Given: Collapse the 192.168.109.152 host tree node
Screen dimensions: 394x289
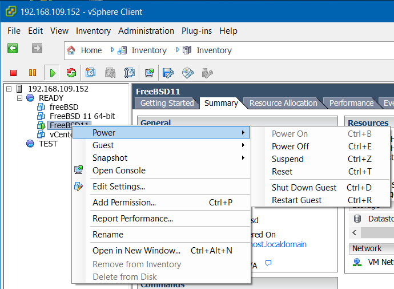Looking at the screenshot, I should [9, 89].
